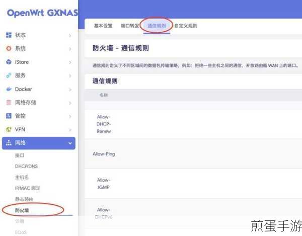The height and width of the screenshot is (236, 302).
Task: Click the iStore cube icon
Action: 9,62
